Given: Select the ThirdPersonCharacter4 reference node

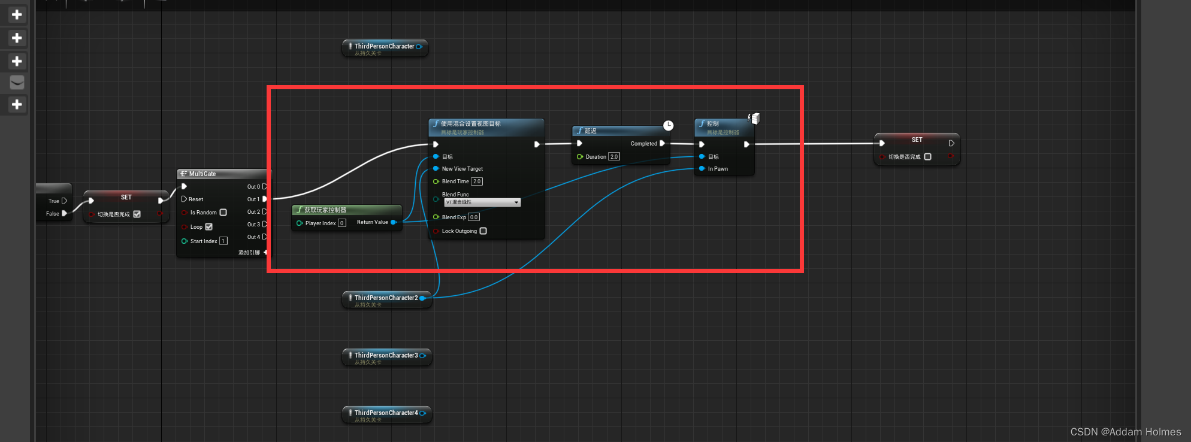Looking at the screenshot, I should click(x=386, y=415).
